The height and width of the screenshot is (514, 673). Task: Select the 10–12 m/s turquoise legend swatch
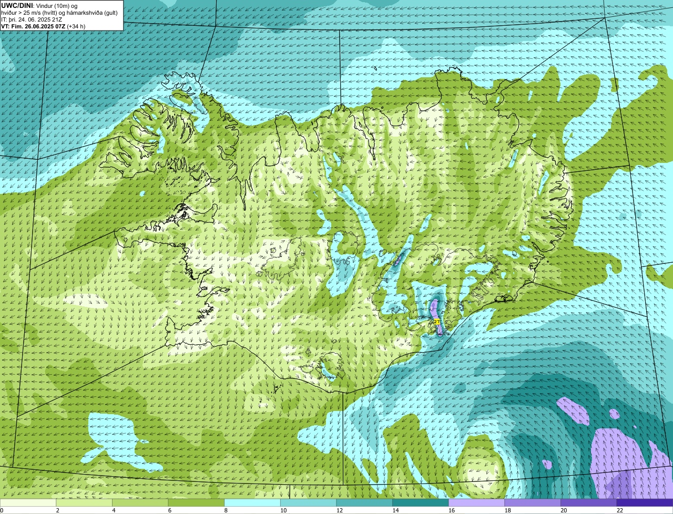(x=308, y=502)
